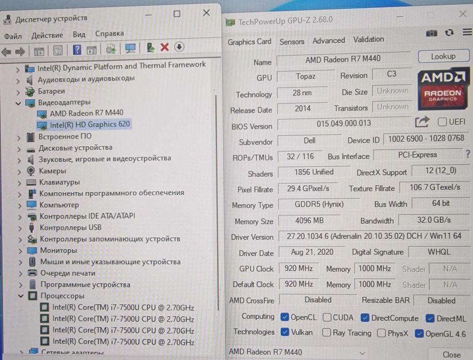Screen dimensions: 473x360
Task: Click the Memory Size field 4096 MB
Action: click(309, 220)
